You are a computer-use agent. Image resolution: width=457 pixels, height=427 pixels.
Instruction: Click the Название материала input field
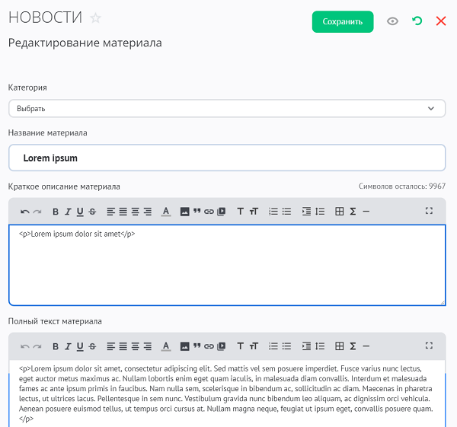pyautogui.click(x=226, y=158)
